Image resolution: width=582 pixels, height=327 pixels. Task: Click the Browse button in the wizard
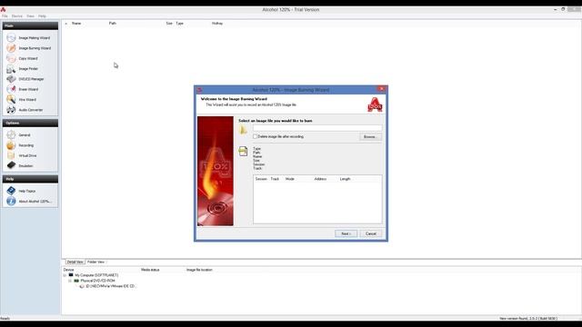point(370,137)
